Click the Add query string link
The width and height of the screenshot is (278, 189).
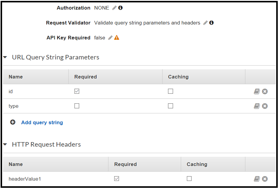coord(42,123)
